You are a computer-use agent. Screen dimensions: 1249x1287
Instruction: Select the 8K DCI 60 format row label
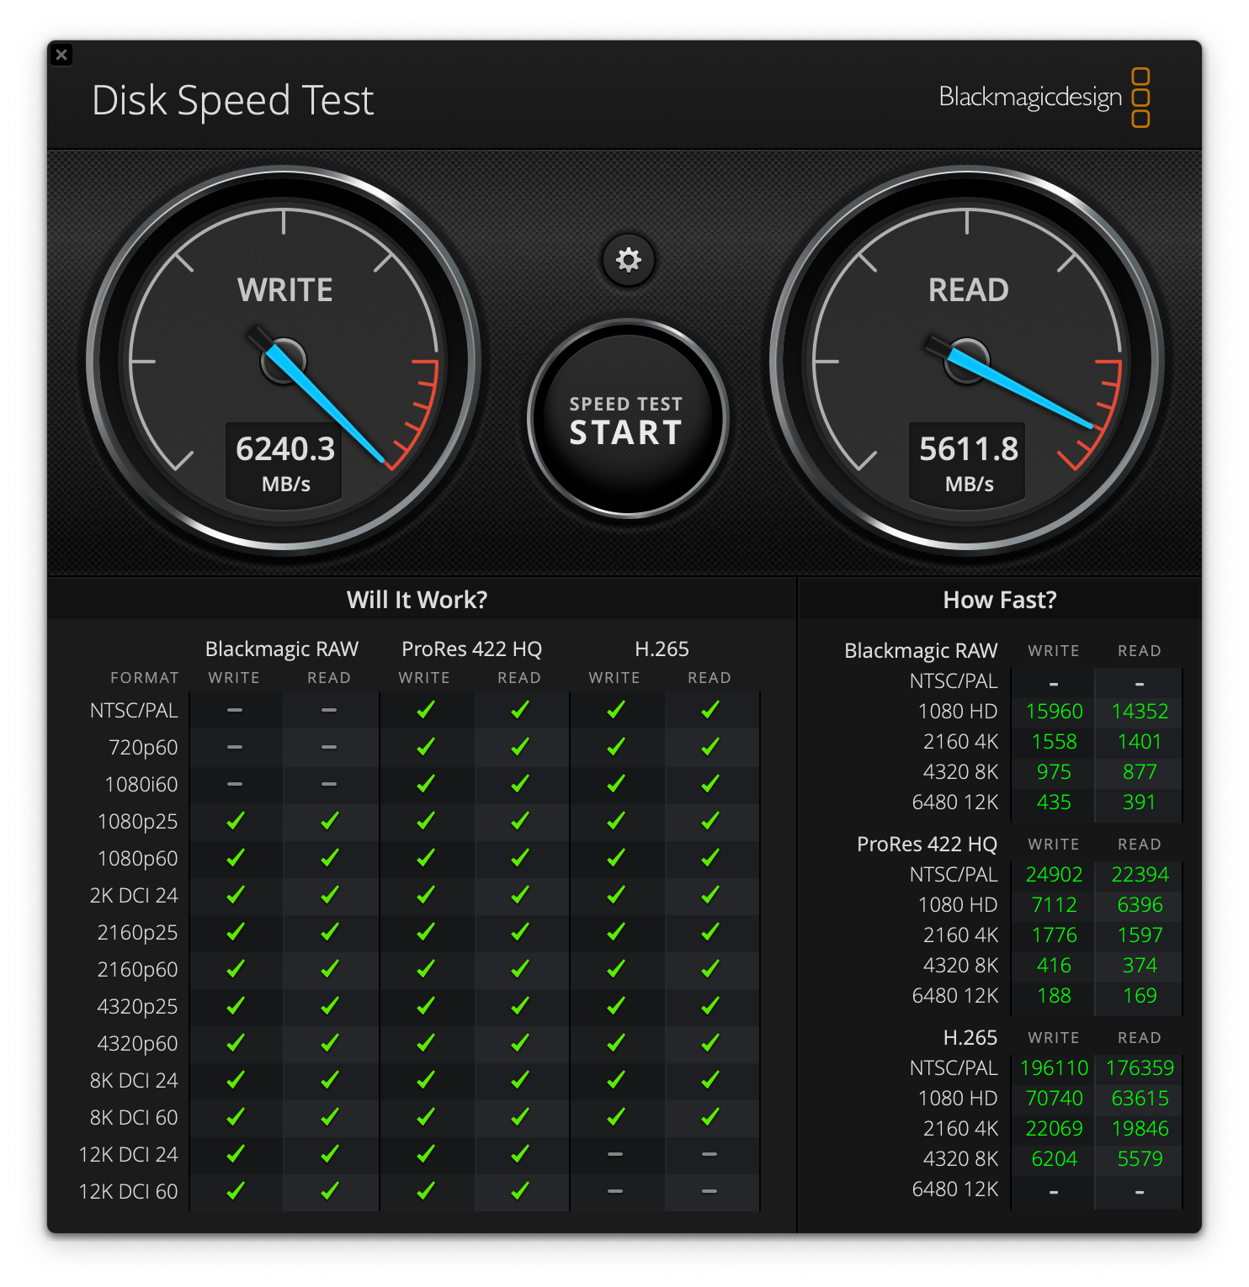(134, 1118)
